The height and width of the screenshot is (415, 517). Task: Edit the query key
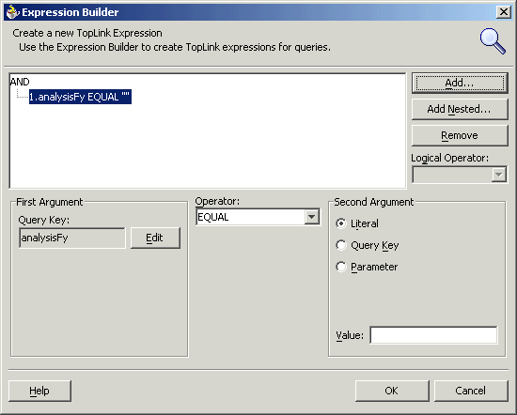click(x=155, y=238)
